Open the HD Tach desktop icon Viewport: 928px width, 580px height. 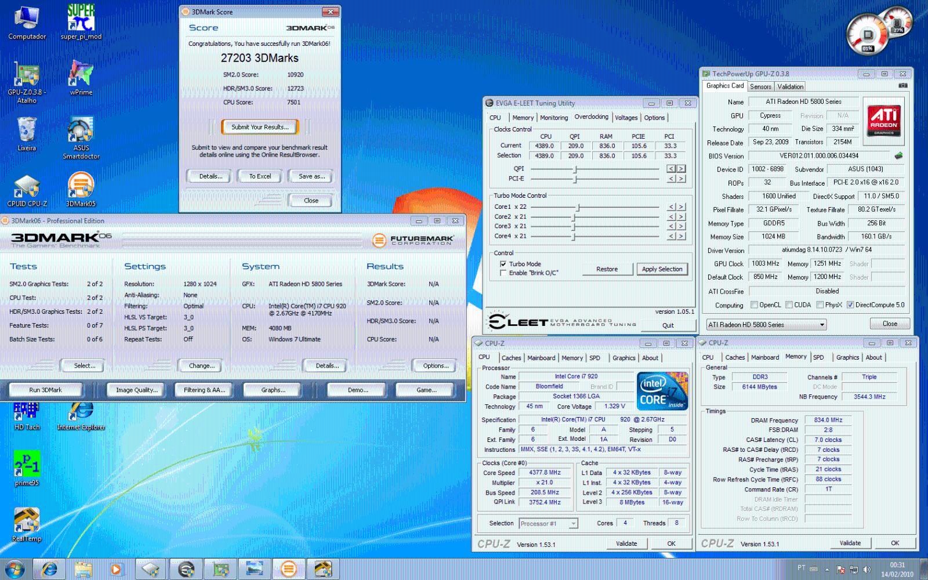coord(27,416)
